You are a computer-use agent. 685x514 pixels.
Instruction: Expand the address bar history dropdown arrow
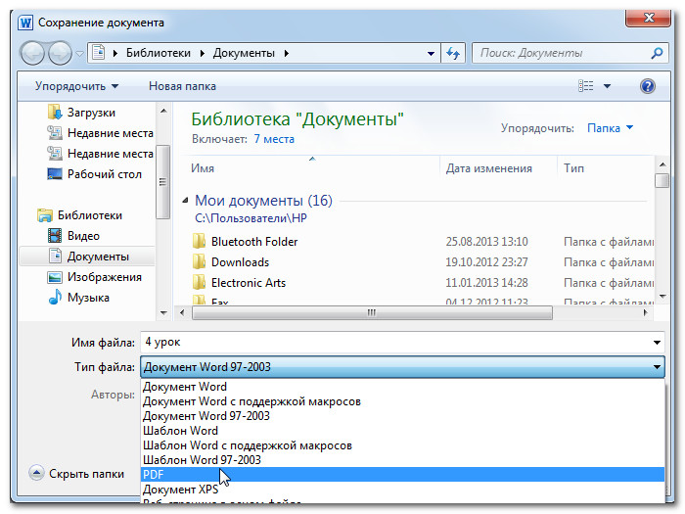coord(431,53)
